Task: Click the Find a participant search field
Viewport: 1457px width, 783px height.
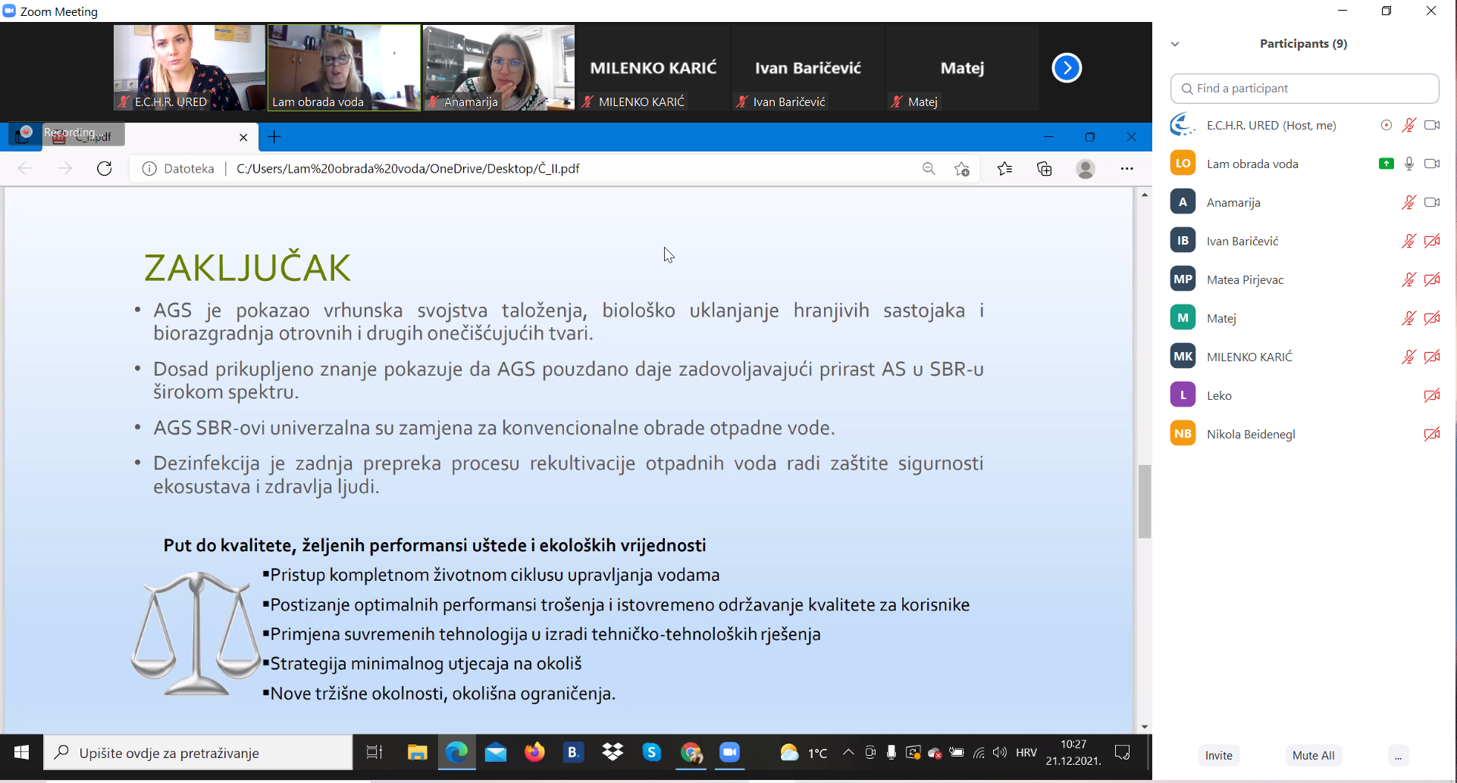Action: [x=1304, y=89]
